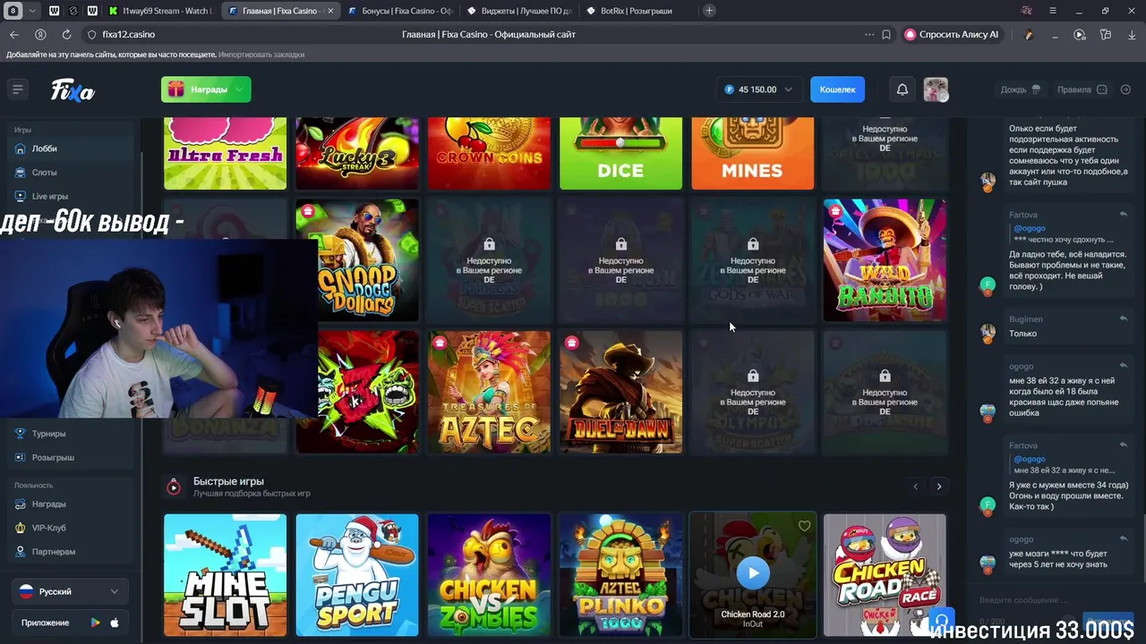Launch the Dice game

(x=620, y=153)
